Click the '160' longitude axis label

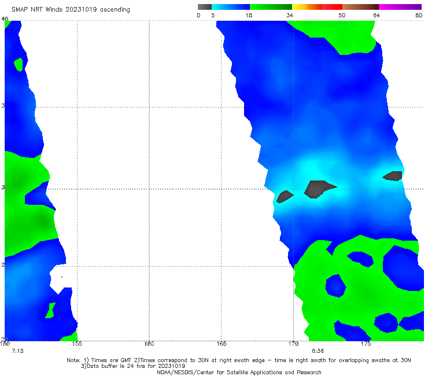[x=149, y=344]
